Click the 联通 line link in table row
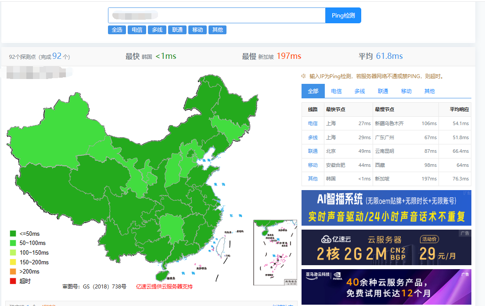Screen dimensions: 485x306 (313, 151)
